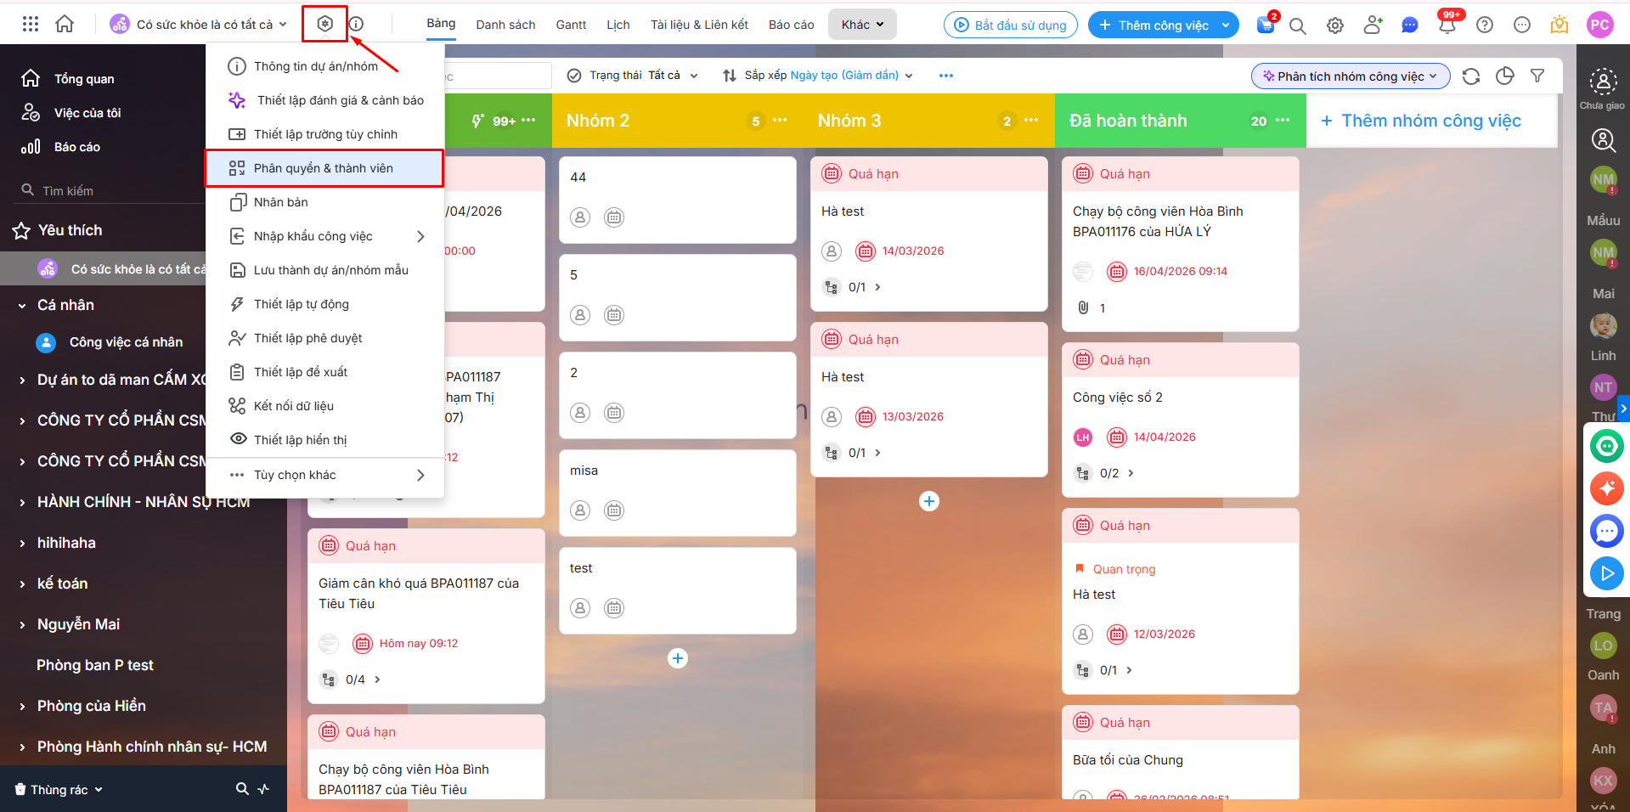Select Kết nối dữ liệu menu entry

325,406
